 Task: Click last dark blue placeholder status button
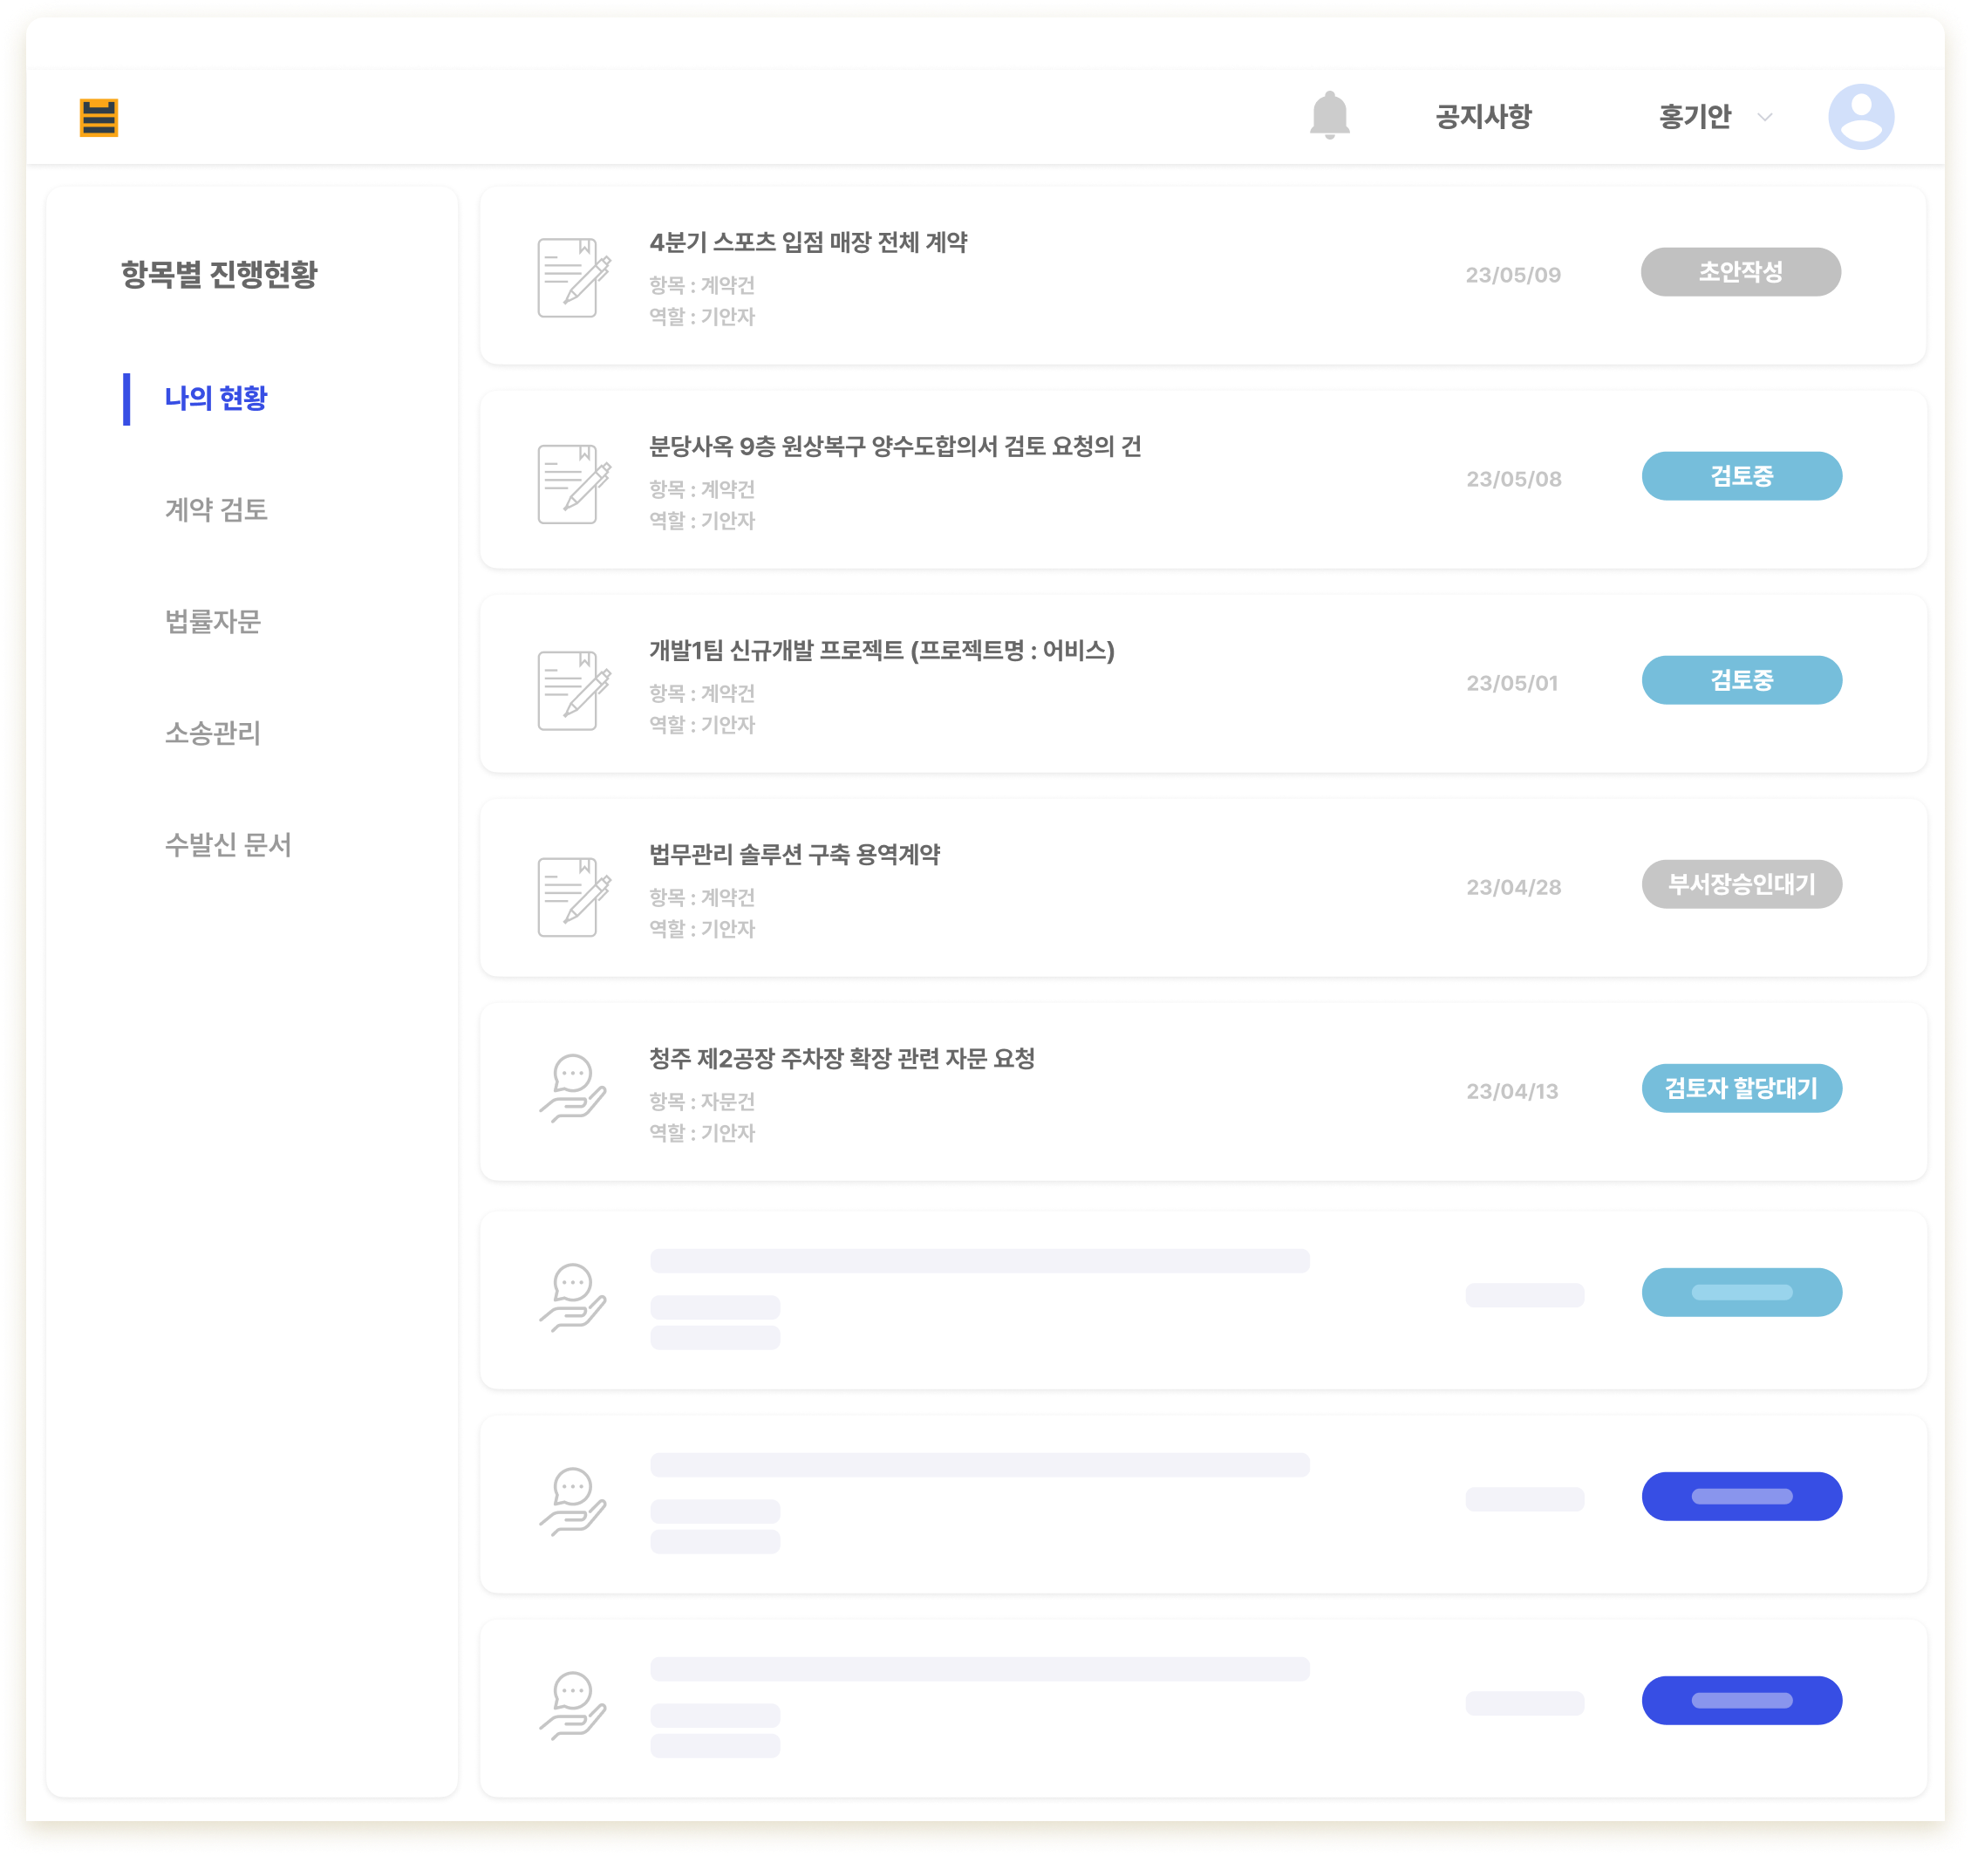(1741, 1702)
